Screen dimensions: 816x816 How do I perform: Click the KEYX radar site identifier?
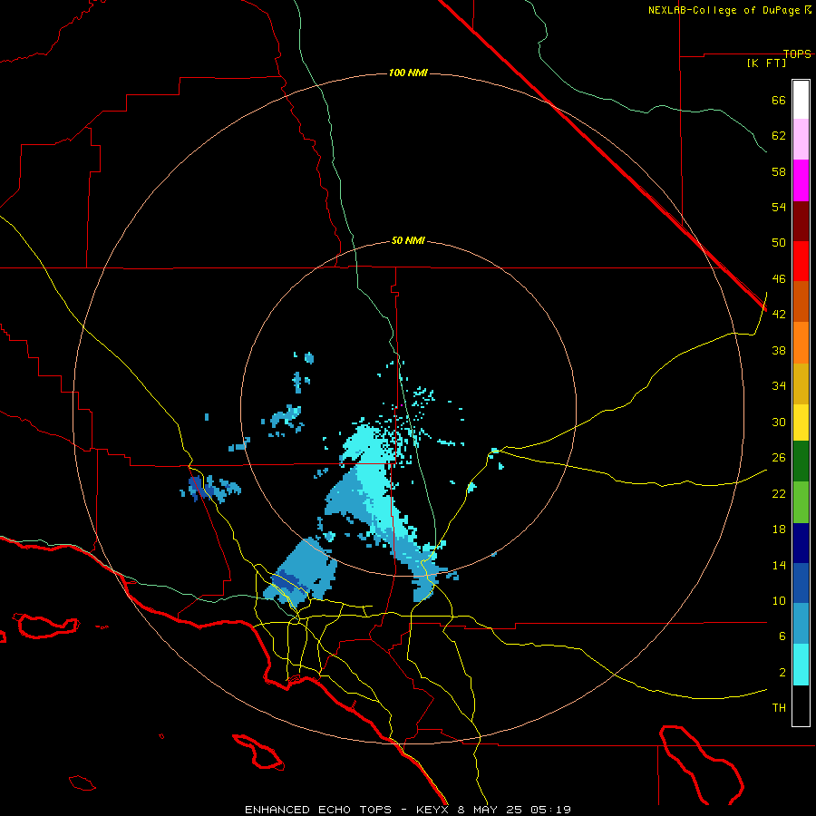(432, 810)
